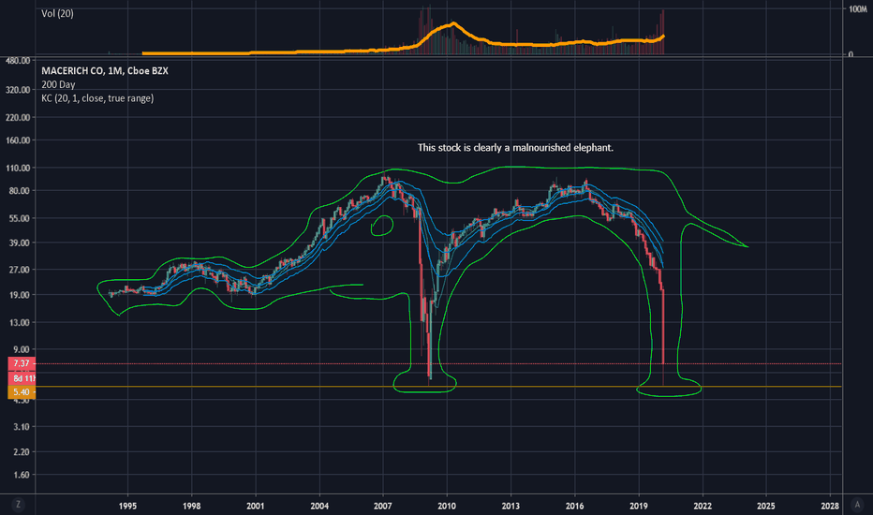Click the 110.00 price axis label

pyautogui.click(x=18, y=168)
